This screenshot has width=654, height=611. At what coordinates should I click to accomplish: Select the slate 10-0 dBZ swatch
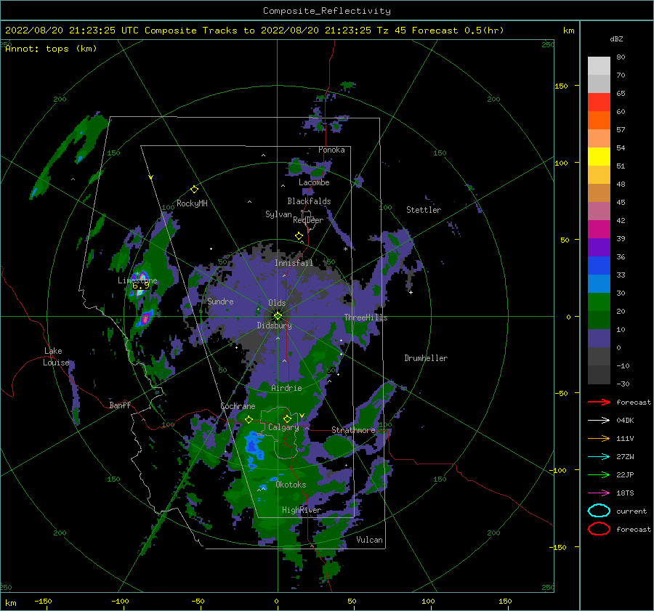599,339
